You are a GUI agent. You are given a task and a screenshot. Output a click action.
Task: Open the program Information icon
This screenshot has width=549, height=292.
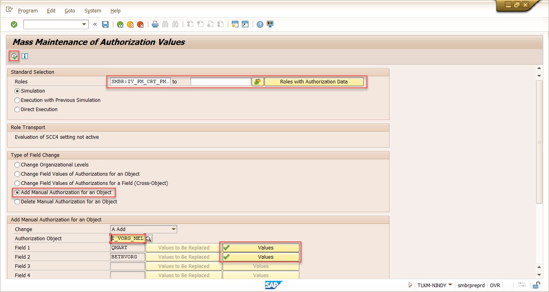25,56
